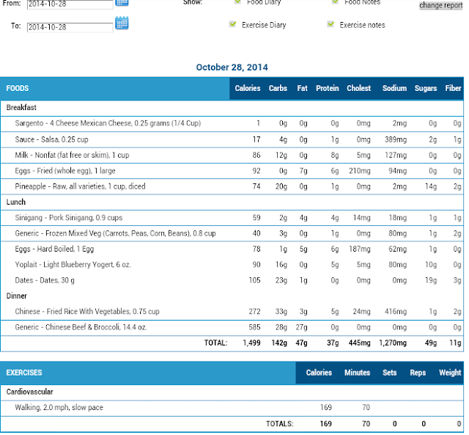The width and height of the screenshot is (469, 435).
Task: Click the Calories column header in Exercises table
Action: click(x=319, y=373)
